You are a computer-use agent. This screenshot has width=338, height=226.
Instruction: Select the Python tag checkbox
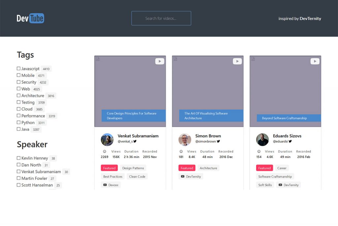(19, 122)
